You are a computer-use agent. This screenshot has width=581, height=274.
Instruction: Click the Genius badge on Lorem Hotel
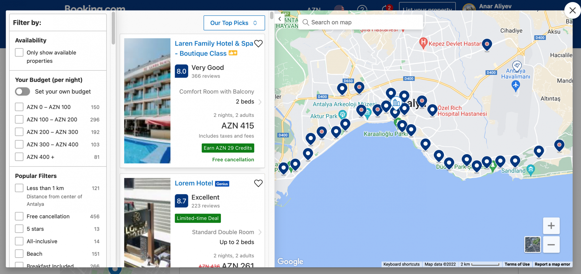222,184
